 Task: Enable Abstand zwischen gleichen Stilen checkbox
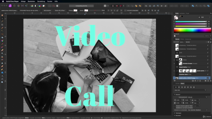tap(175, 106)
